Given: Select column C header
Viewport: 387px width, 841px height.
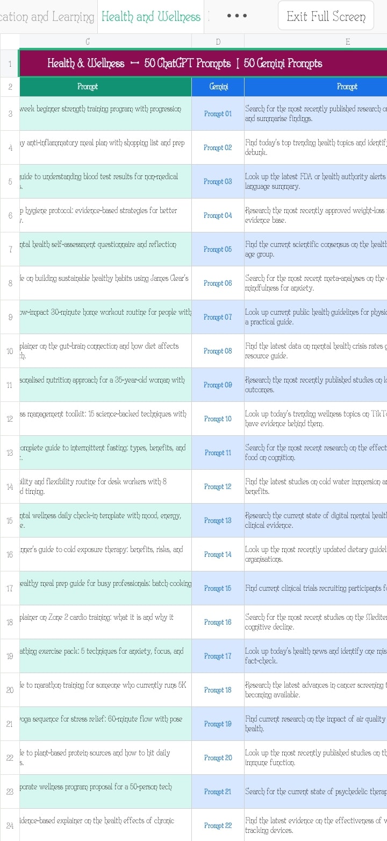Looking at the screenshot, I should (88, 40).
